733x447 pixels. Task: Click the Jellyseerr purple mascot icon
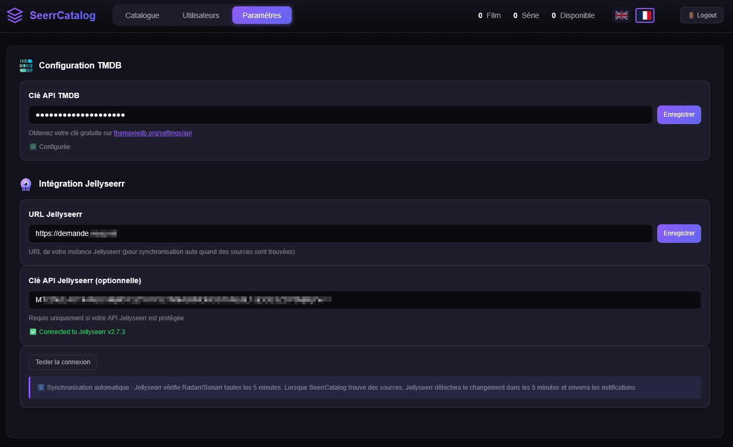26,184
